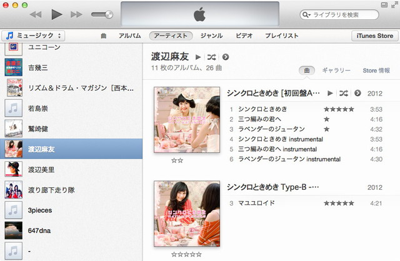Switch to the ジャンル tab

pyautogui.click(x=211, y=36)
